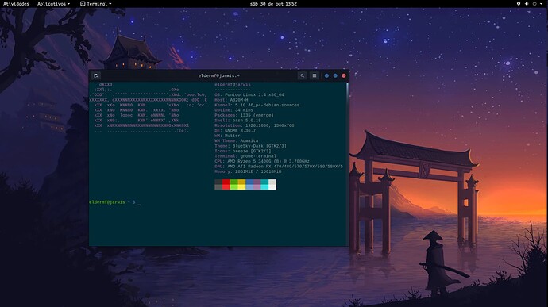548x307 pixels.
Task: Close the terminal with the red button
Action: tap(344, 75)
